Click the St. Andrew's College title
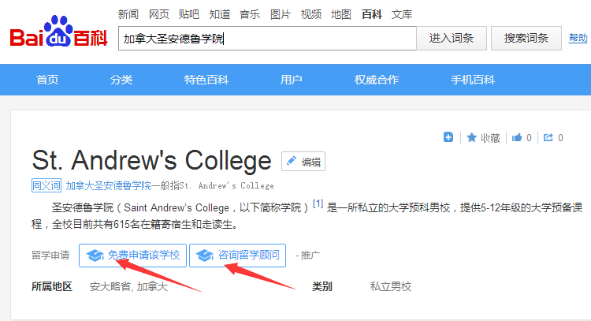Screen dimensions: 591x321 151,160
